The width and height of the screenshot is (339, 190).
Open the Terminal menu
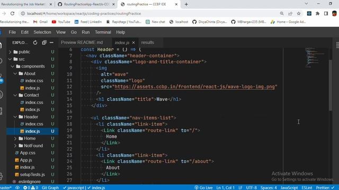(103, 32)
